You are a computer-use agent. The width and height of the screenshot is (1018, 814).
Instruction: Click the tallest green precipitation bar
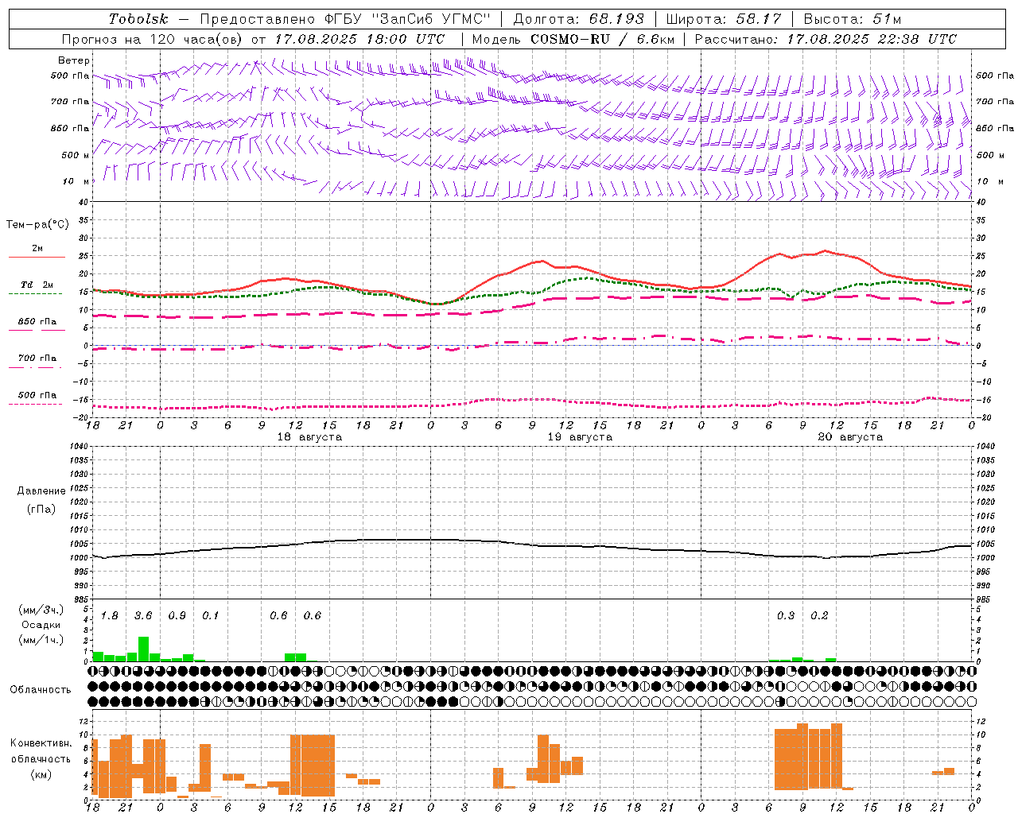coord(143,649)
